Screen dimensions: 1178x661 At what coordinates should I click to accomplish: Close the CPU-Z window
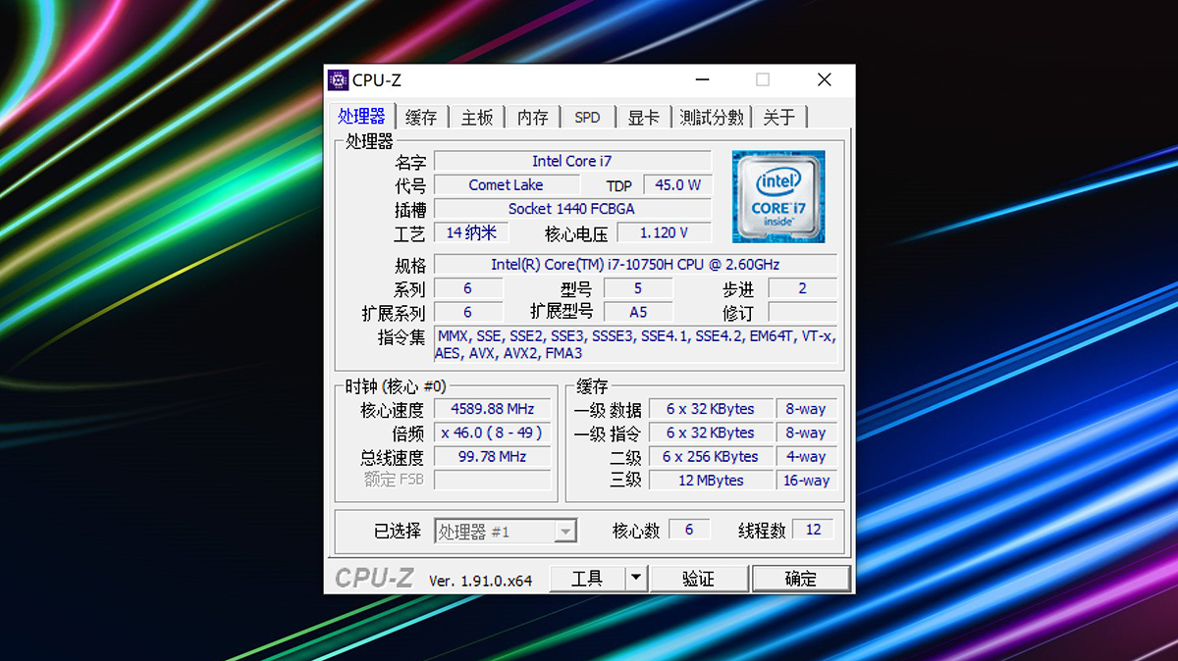click(825, 80)
